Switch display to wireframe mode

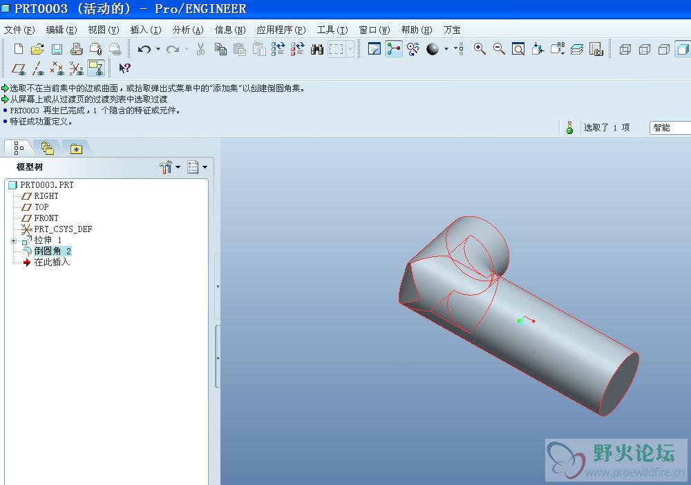[625, 49]
